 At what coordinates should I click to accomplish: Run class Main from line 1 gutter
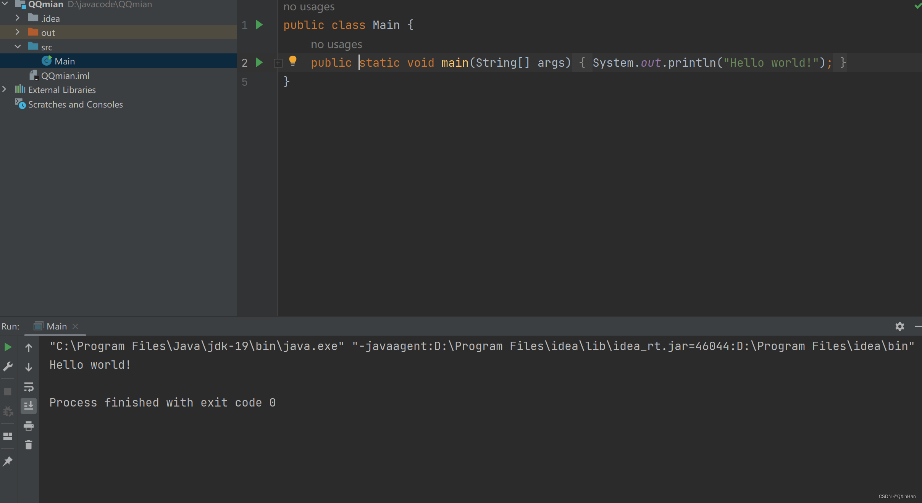pos(259,25)
